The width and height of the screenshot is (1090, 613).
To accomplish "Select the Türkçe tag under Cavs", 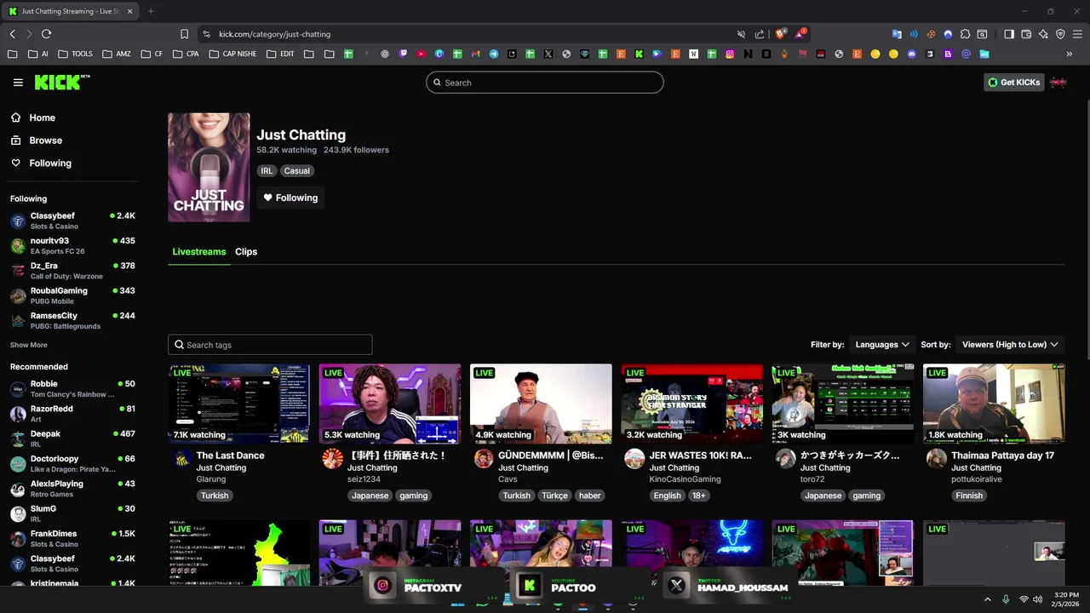I will (x=554, y=496).
